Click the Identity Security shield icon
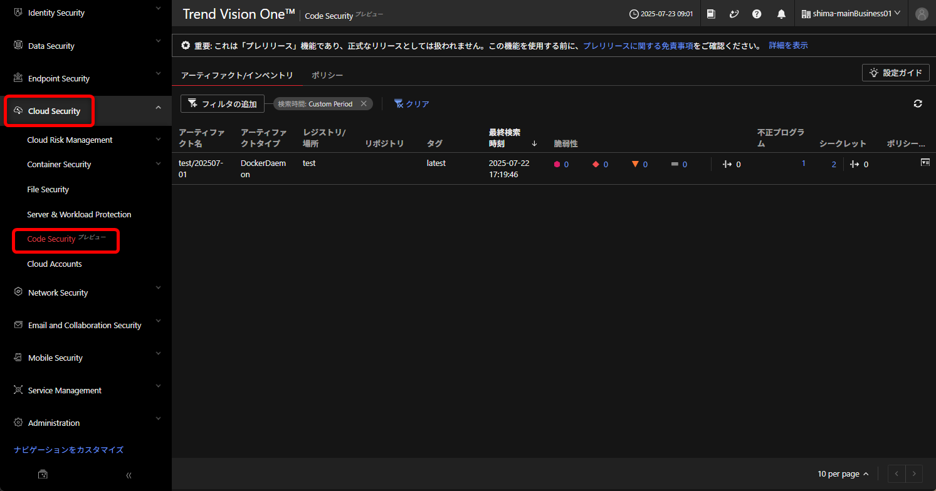Viewport: 936px width, 491px height. [18, 13]
